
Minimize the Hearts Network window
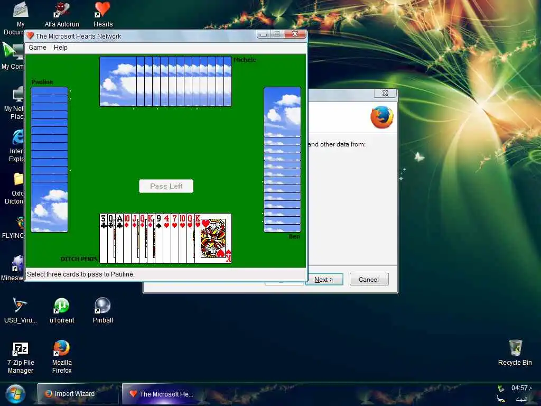[x=264, y=34]
